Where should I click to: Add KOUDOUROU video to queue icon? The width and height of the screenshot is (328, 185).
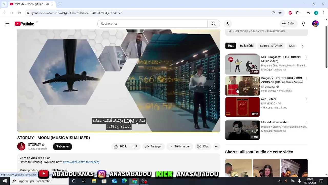coord(255,88)
